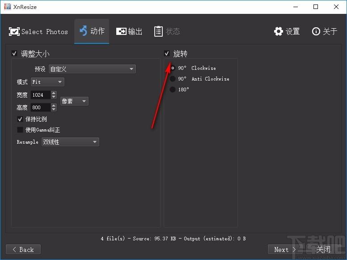This screenshot has height=260, width=347.
Task: Click the 设置 gear icon
Action: tap(279, 31)
